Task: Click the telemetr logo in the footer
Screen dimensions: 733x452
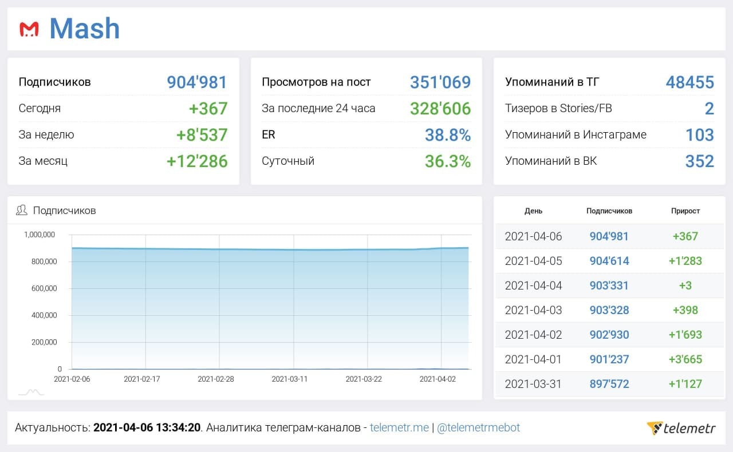Action: (x=681, y=428)
